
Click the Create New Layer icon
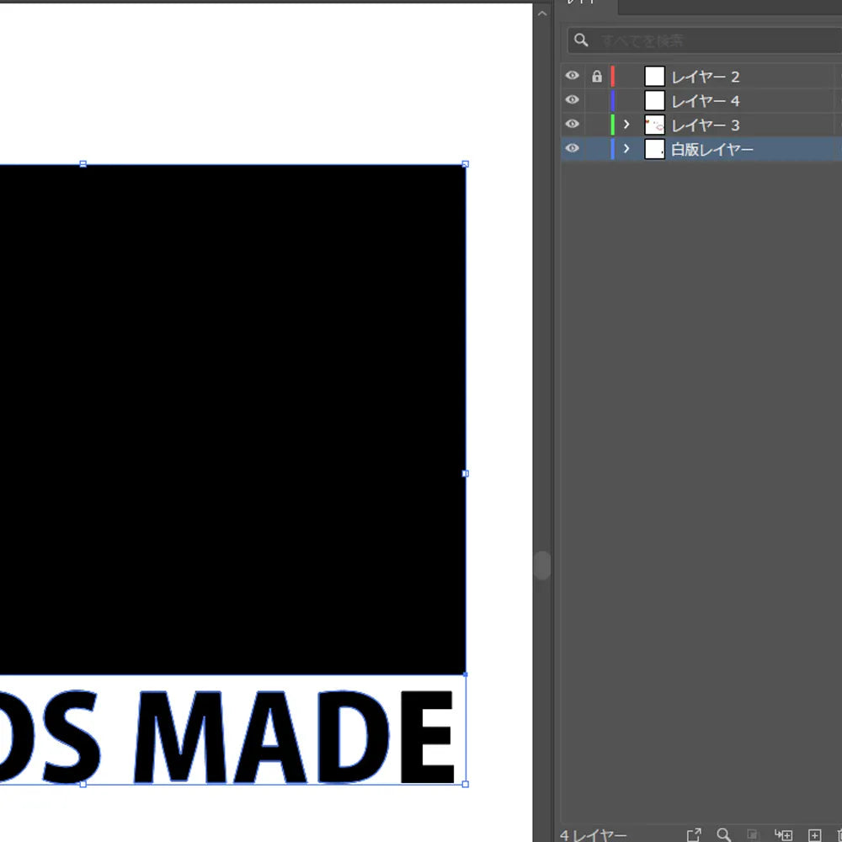[x=814, y=834]
